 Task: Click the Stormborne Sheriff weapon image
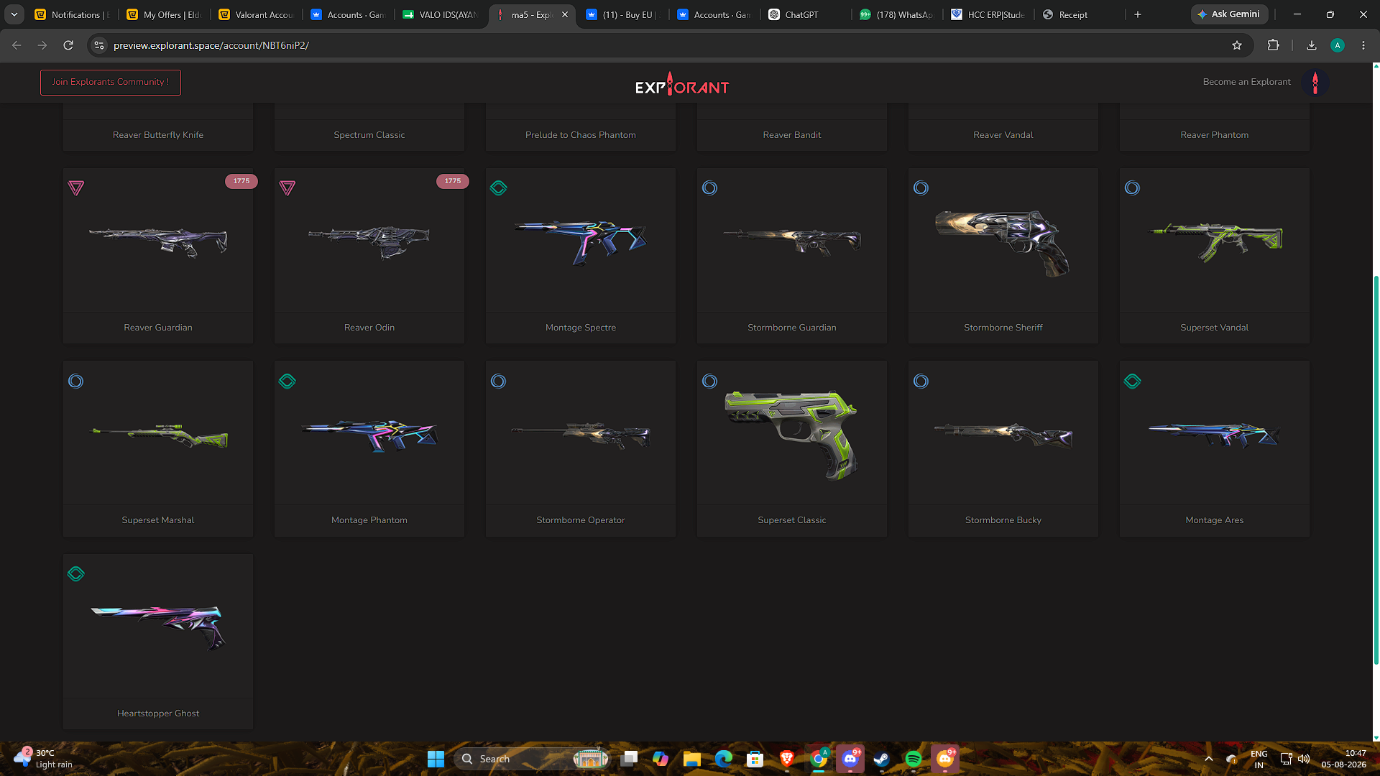pyautogui.click(x=1003, y=242)
